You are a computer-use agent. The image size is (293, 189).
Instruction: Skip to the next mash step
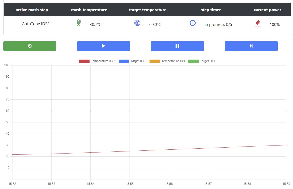(251, 46)
